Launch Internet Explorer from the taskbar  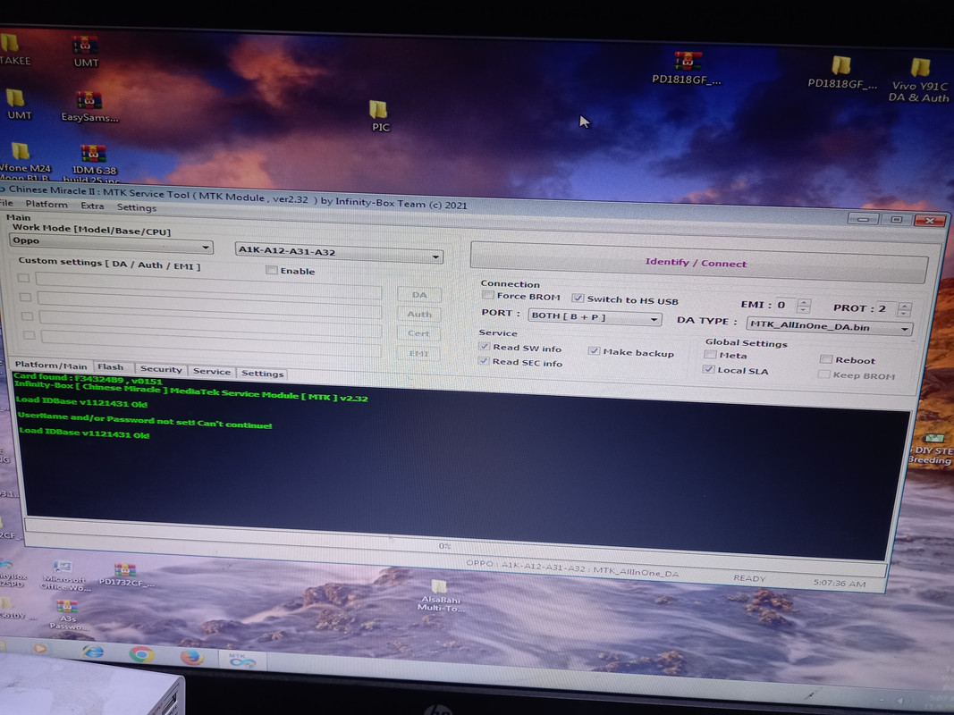[x=92, y=652]
